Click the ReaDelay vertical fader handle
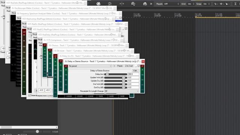Image resolution: width=240 pixels, height=135 pixels. point(41,57)
